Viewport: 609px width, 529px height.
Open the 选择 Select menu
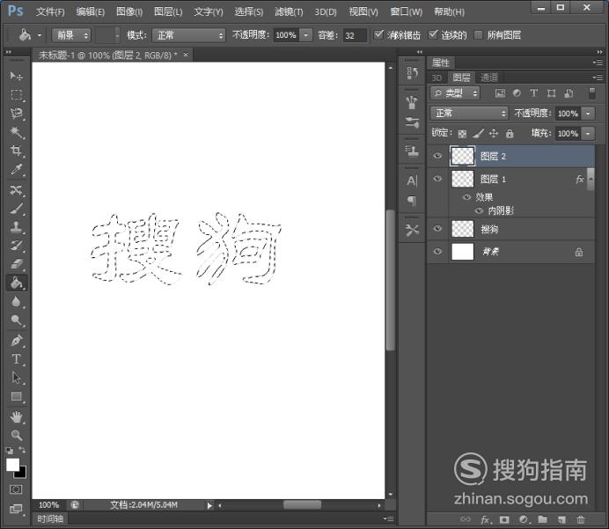click(248, 11)
